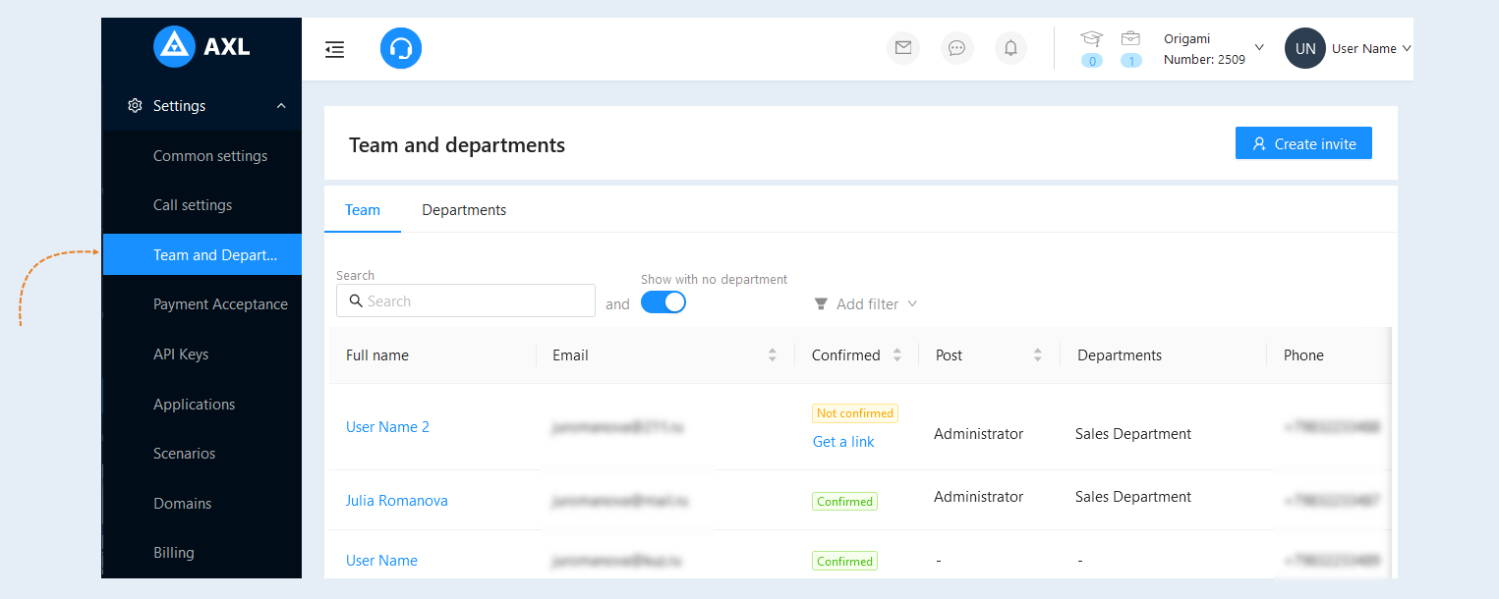
Task: Click the filter funnel icon
Action: tap(821, 304)
